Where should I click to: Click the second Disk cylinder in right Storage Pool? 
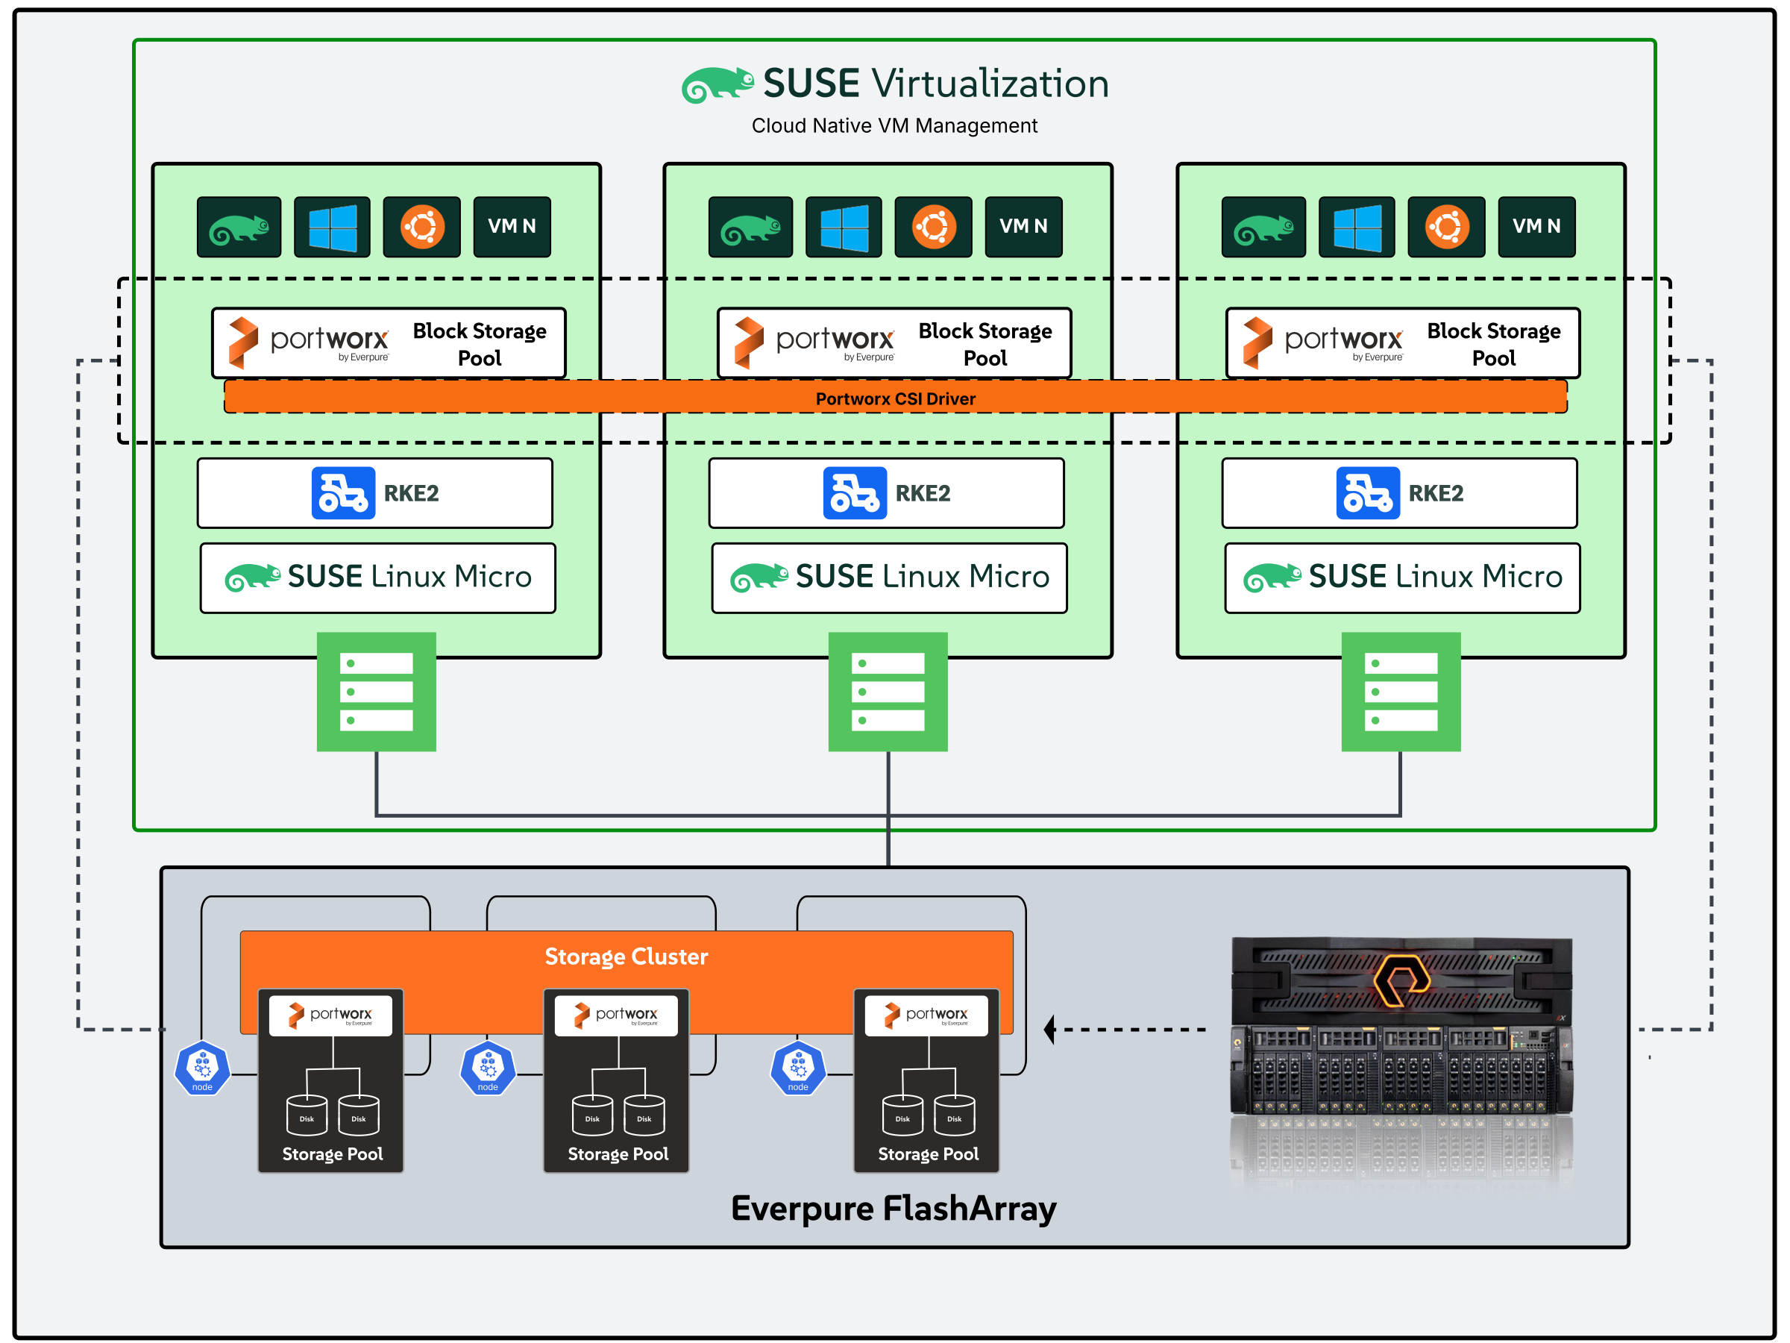[x=954, y=1115]
